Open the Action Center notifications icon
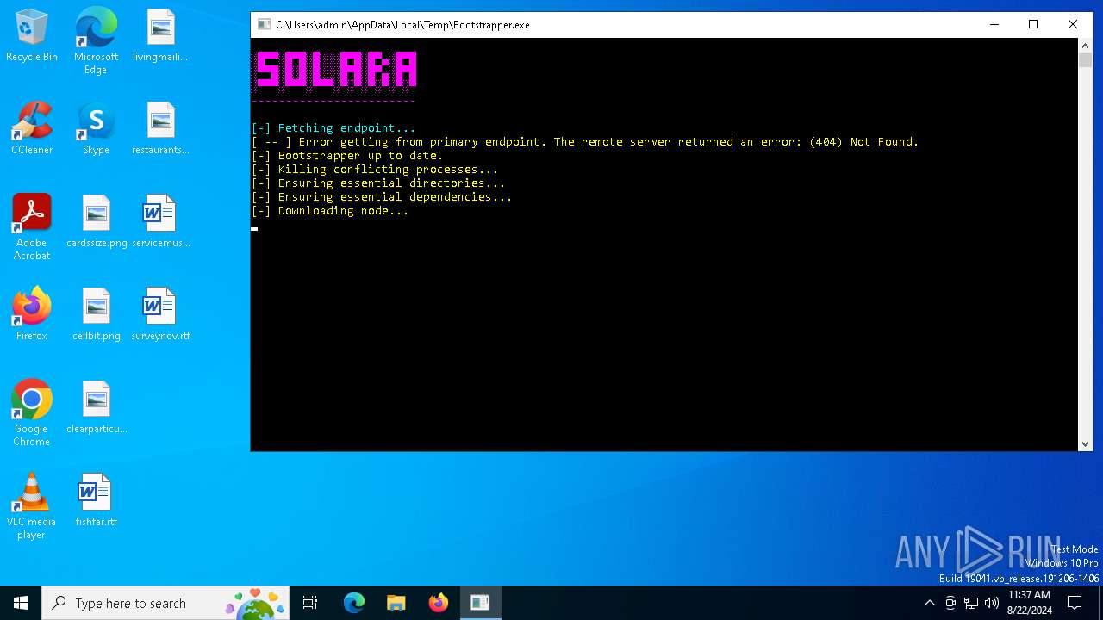 (1075, 603)
